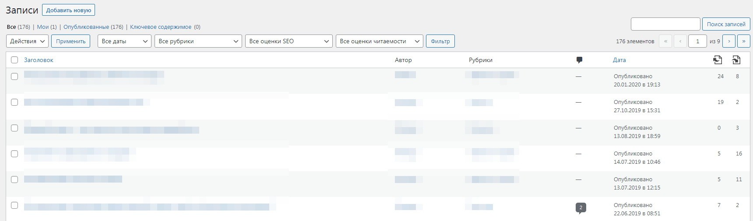Select the post dated 20.01.2020
This screenshot has width=753, height=221.
tap(14, 76)
